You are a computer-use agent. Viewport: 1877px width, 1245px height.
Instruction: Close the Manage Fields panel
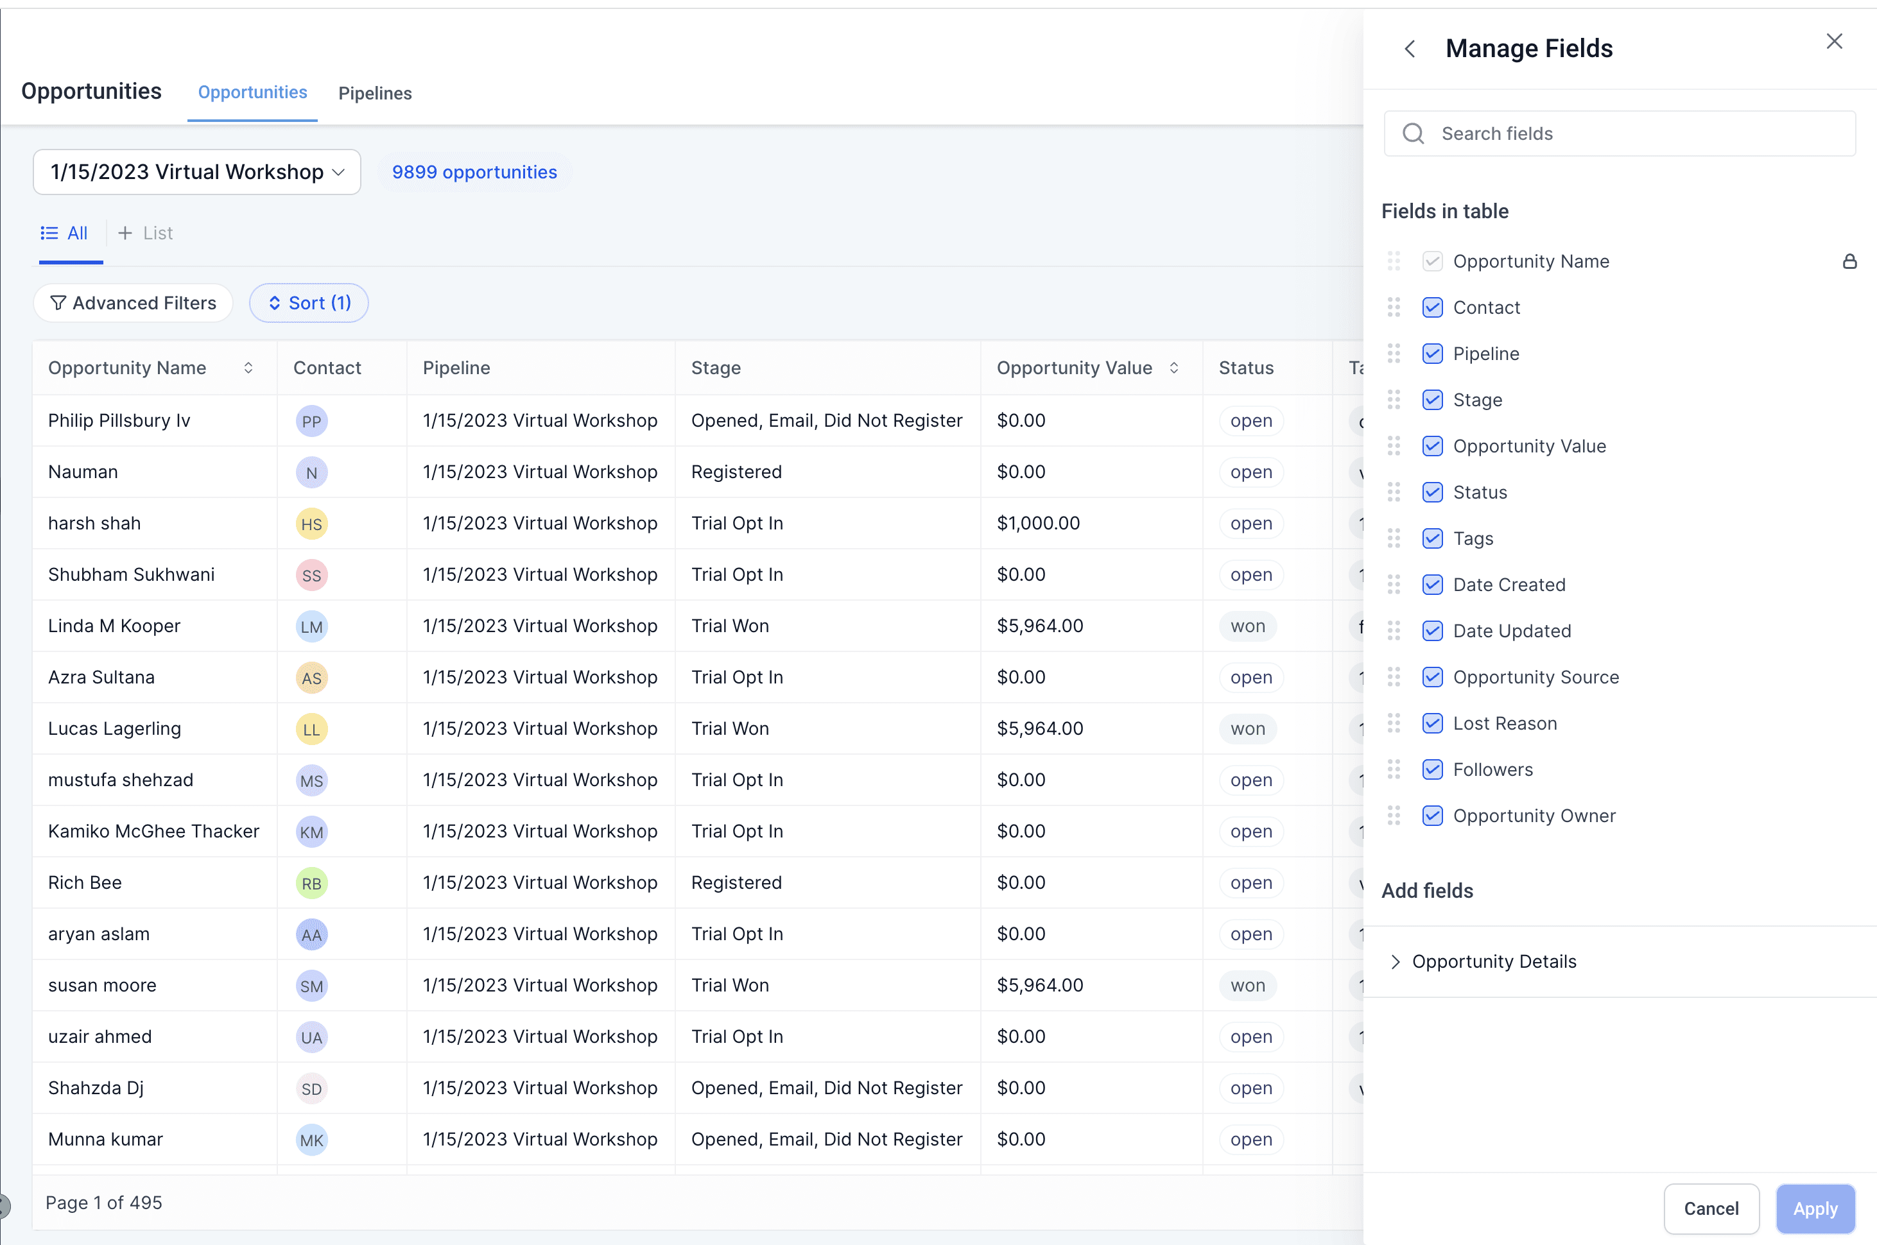point(1833,41)
